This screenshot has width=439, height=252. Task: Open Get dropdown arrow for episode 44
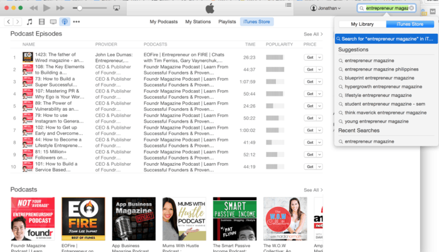[x=319, y=143]
